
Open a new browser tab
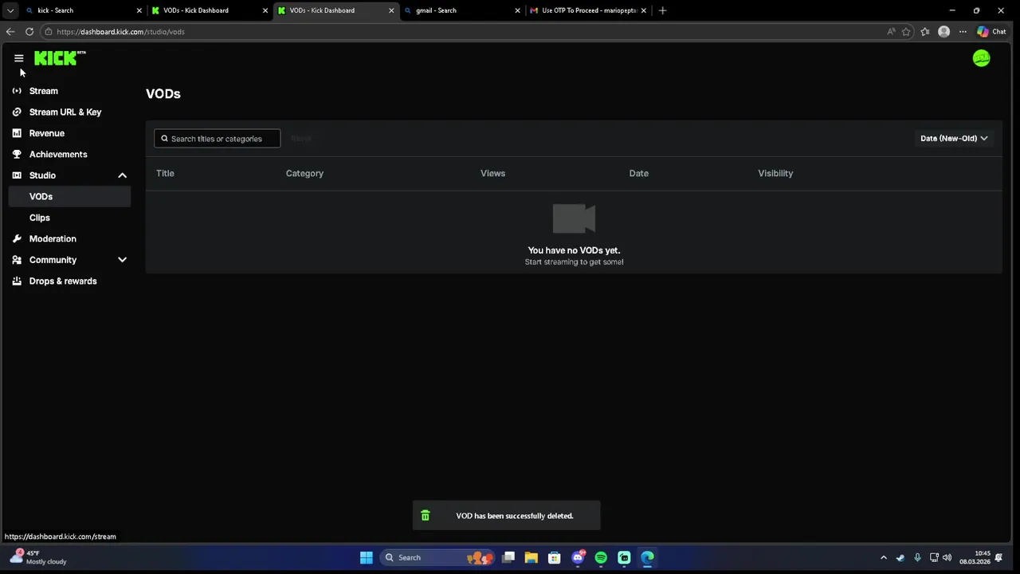click(662, 10)
